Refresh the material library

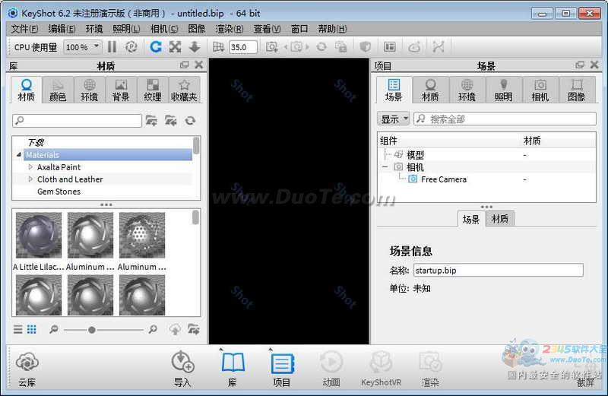(190, 121)
